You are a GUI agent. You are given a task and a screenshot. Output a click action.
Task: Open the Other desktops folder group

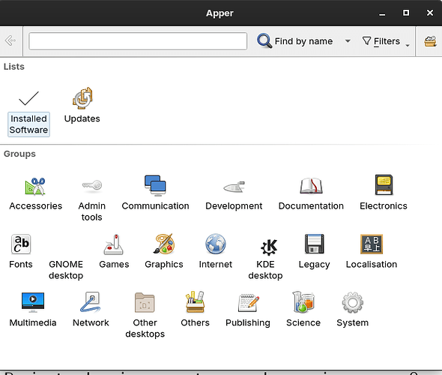point(145,316)
